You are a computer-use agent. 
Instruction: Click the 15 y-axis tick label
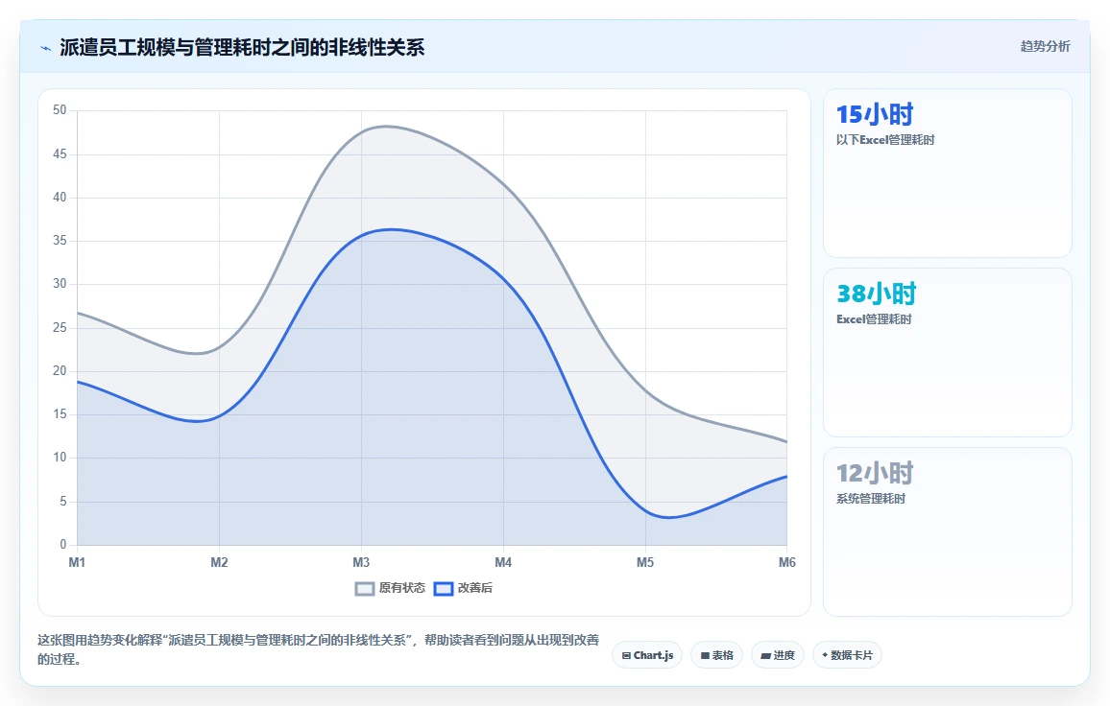click(60, 413)
